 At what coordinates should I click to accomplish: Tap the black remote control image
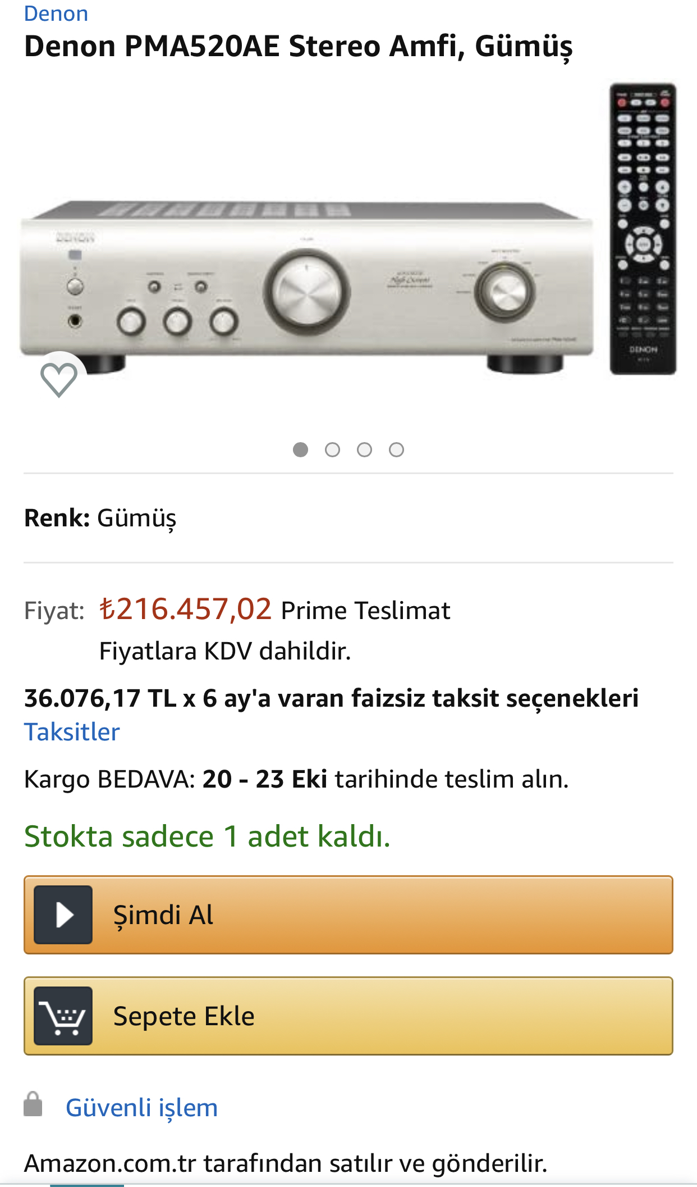pos(643,228)
